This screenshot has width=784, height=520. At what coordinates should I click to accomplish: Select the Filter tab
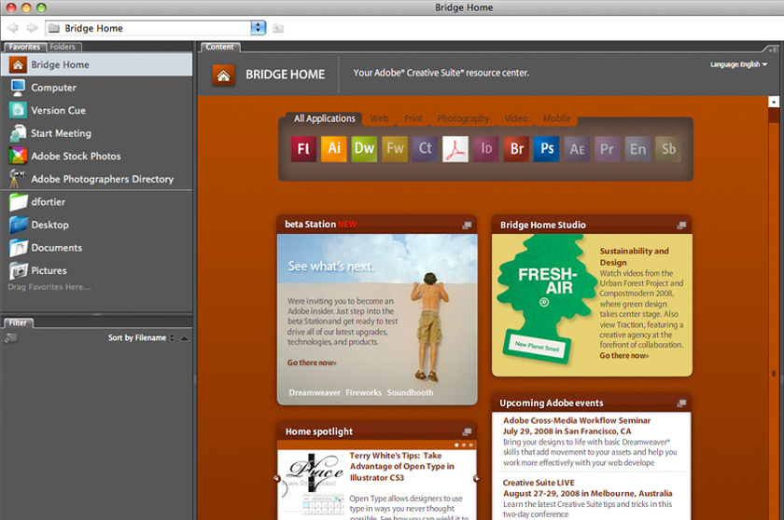19,322
